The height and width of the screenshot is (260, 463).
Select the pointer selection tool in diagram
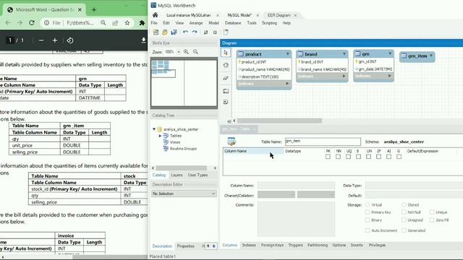(x=226, y=53)
